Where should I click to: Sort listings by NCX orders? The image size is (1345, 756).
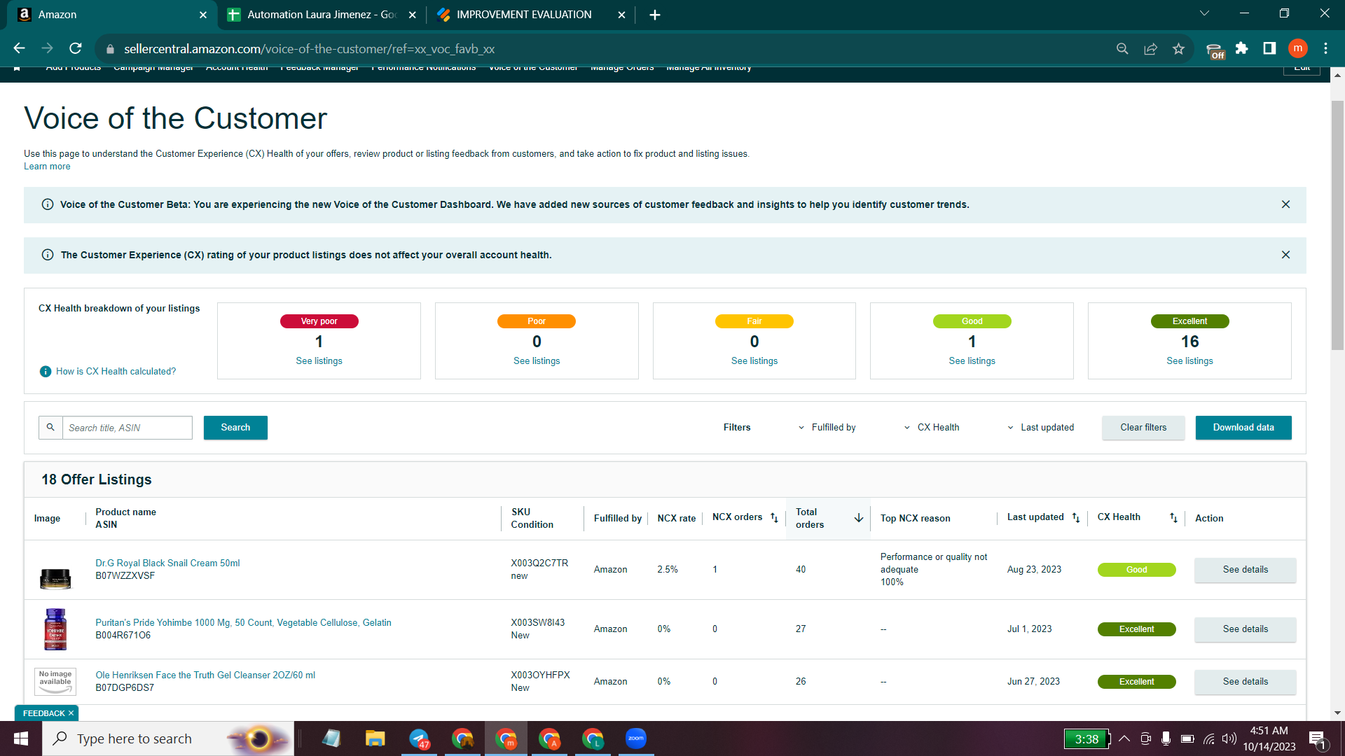point(774,518)
